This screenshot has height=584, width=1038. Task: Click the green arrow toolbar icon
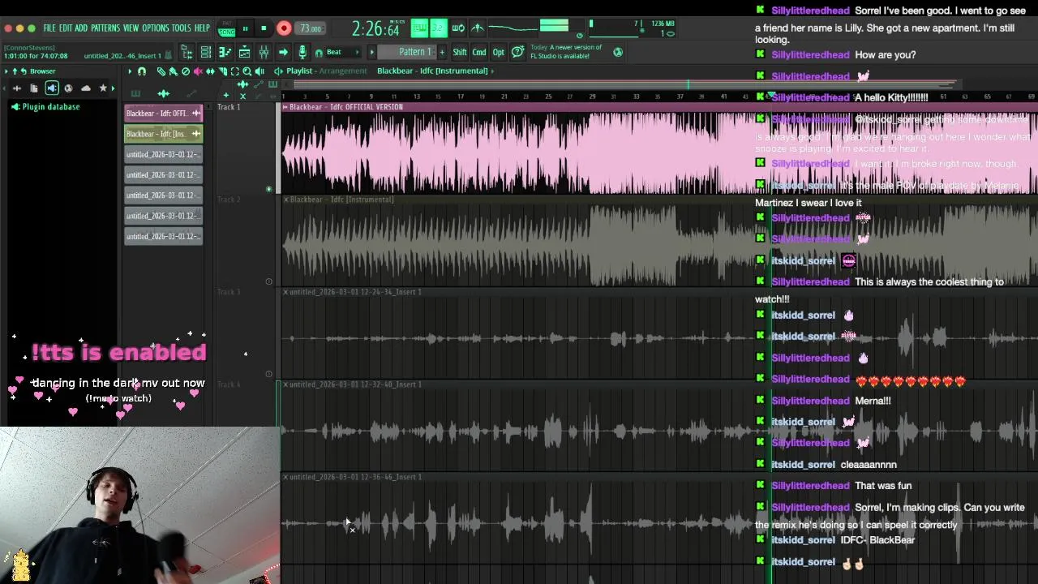[x=283, y=53]
